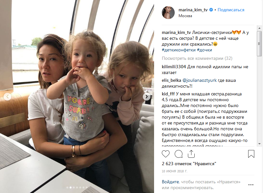Open the marina_kim_tv profile avatar
Screen dimensions: 263x193
[x=168, y=13]
